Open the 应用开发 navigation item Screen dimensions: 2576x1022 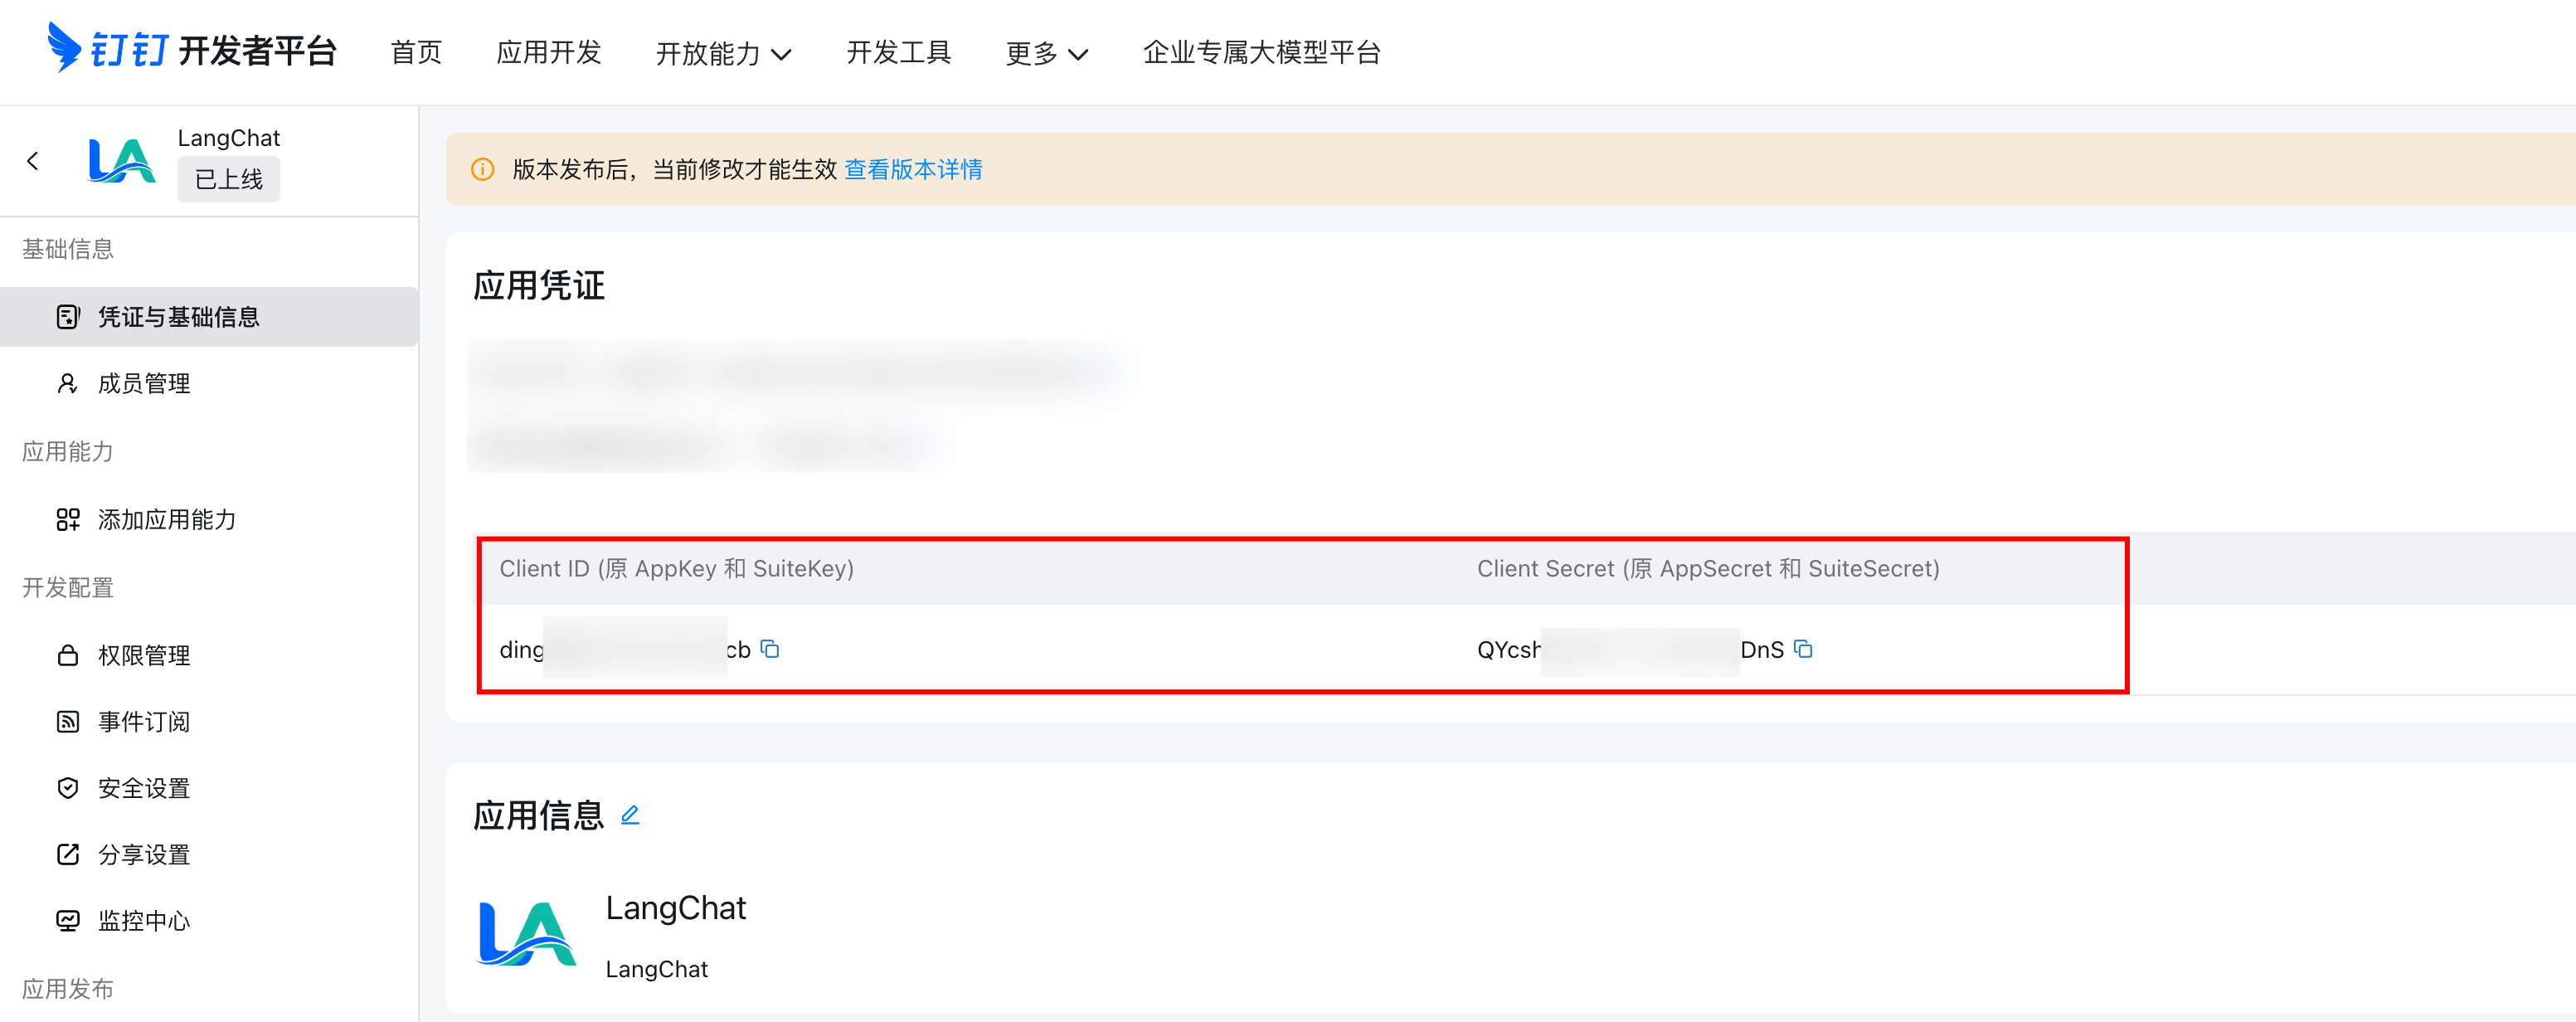(x=548, y=52)
